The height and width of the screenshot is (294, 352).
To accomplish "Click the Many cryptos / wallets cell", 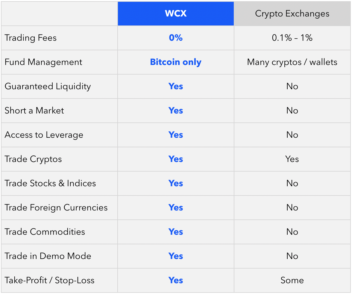I will (292, 62).
